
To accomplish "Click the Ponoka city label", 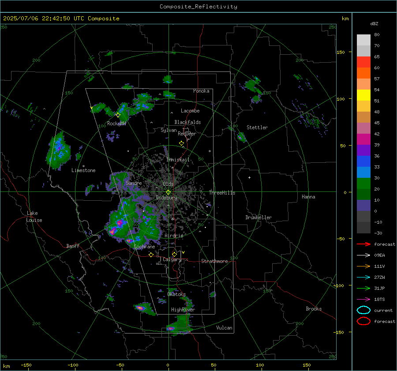I will tap(201, 91).
